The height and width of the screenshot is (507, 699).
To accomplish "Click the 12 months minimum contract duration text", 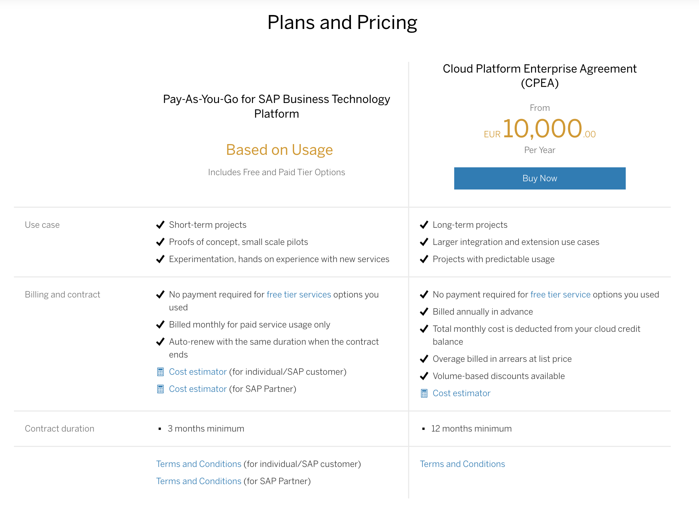I will [471, 428].
